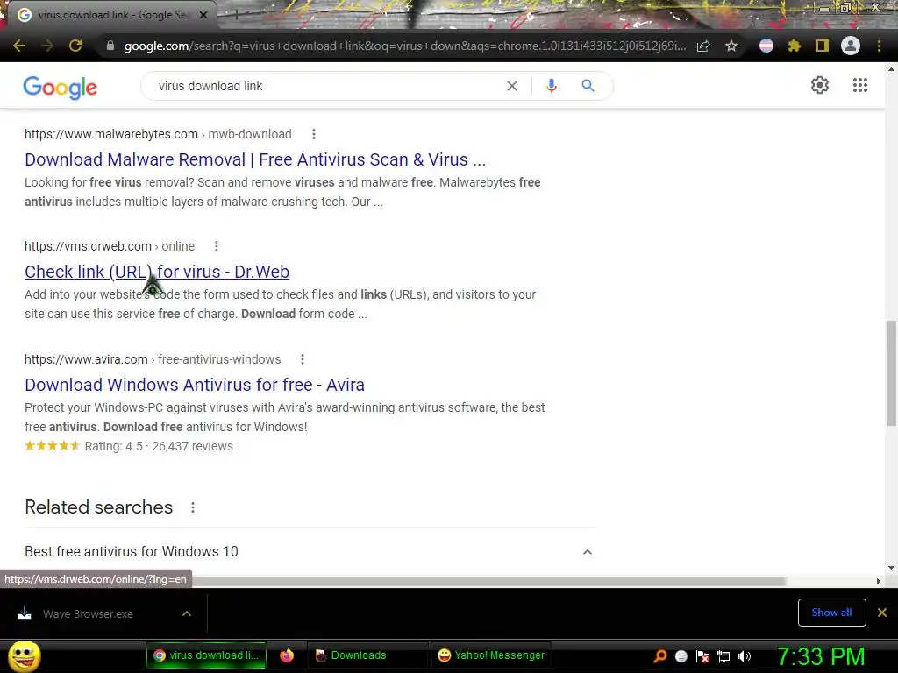Click the 7:33 PM clock
Screen dimensions: 898x673
(x=821, y=656)
